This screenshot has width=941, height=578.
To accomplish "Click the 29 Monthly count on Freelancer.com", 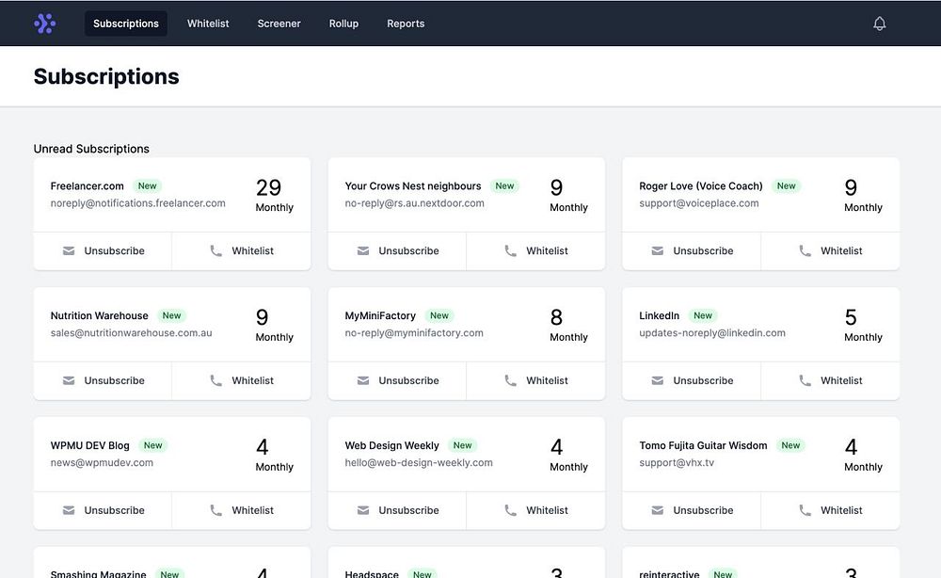I will pos(274,196).
